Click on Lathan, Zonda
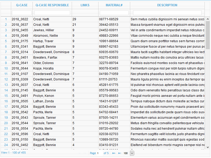The width and height of the screenshot is (211, 158). [43, 101]
